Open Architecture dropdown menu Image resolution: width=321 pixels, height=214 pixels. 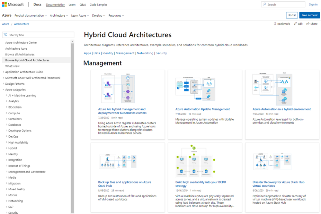(59, 15)
